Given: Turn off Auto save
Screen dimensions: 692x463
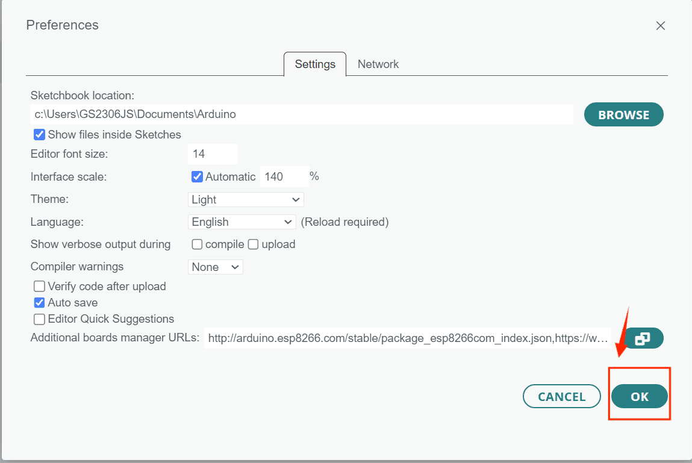Looking at the screenshot, I should click(x=39, y=302).
